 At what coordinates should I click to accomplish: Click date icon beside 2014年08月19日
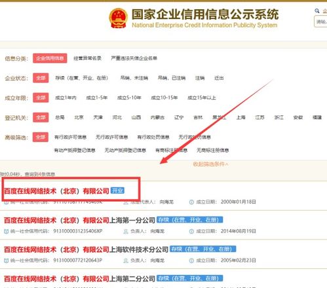(191, 231)
